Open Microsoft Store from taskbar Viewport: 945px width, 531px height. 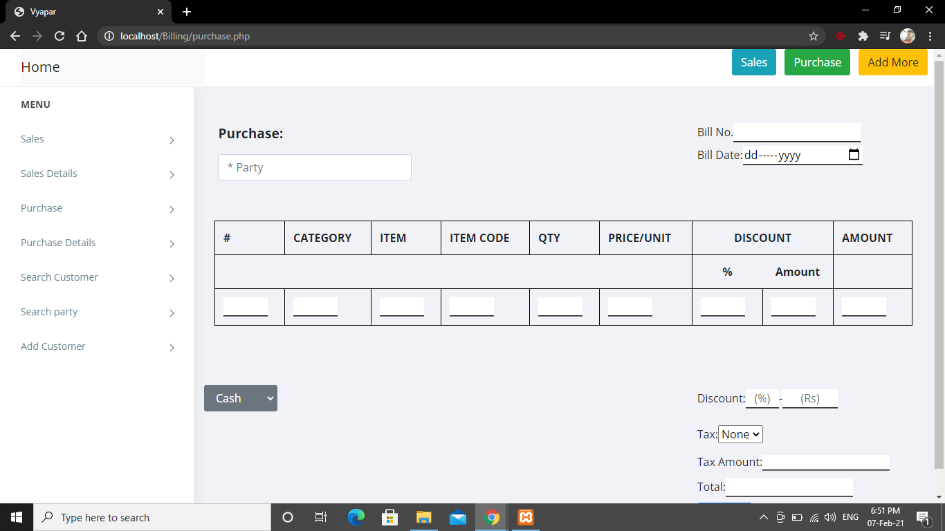(x=389, y=517)
